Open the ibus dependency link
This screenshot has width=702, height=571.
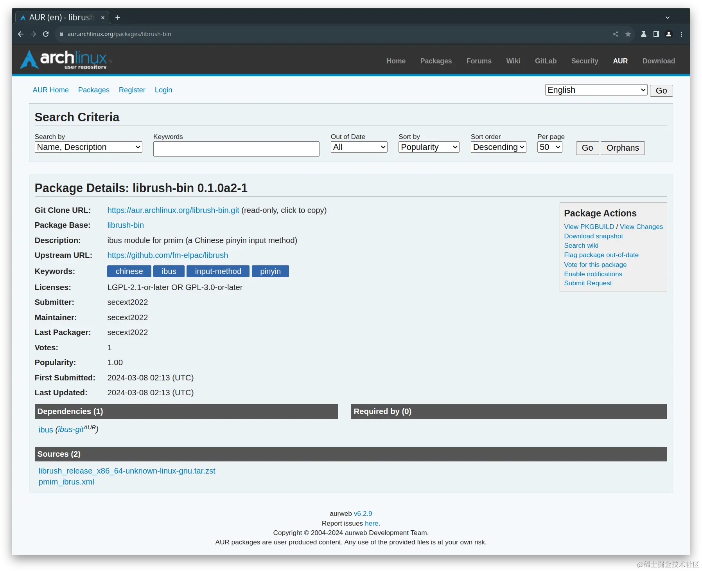tap(46, 430)
